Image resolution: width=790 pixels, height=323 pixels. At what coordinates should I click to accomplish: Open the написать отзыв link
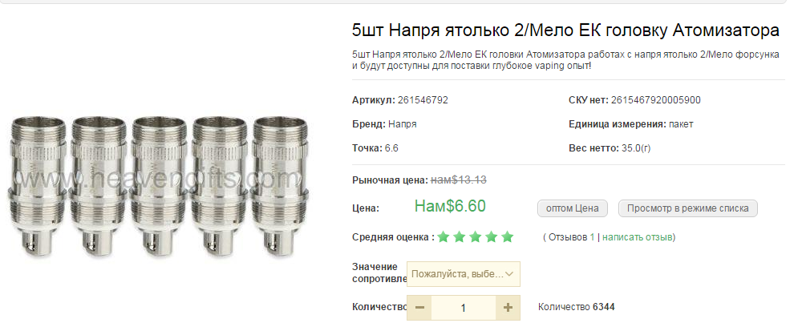pyautogui.click(x=638, y=237)
